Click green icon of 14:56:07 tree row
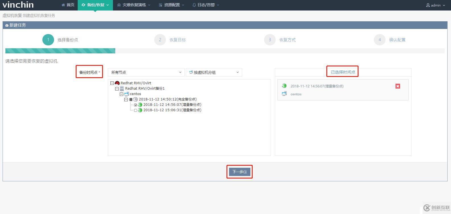 (x=140, y=105)
